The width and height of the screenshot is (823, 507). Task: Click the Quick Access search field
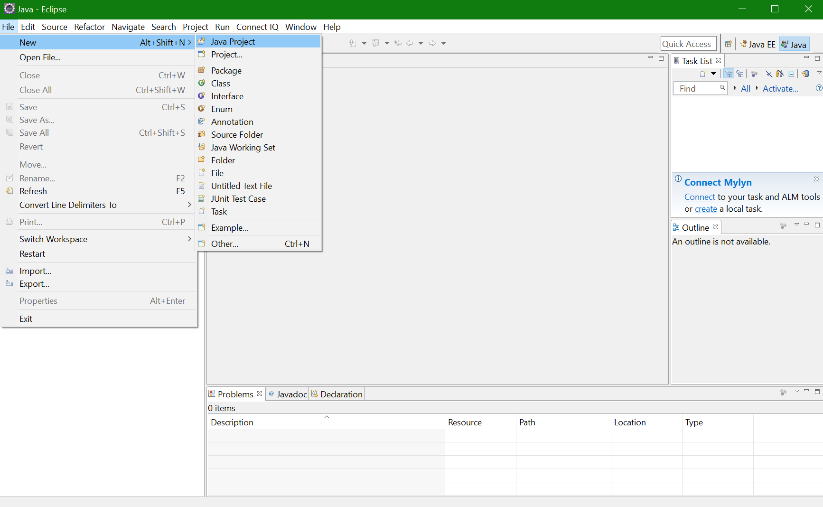point(688,44)
